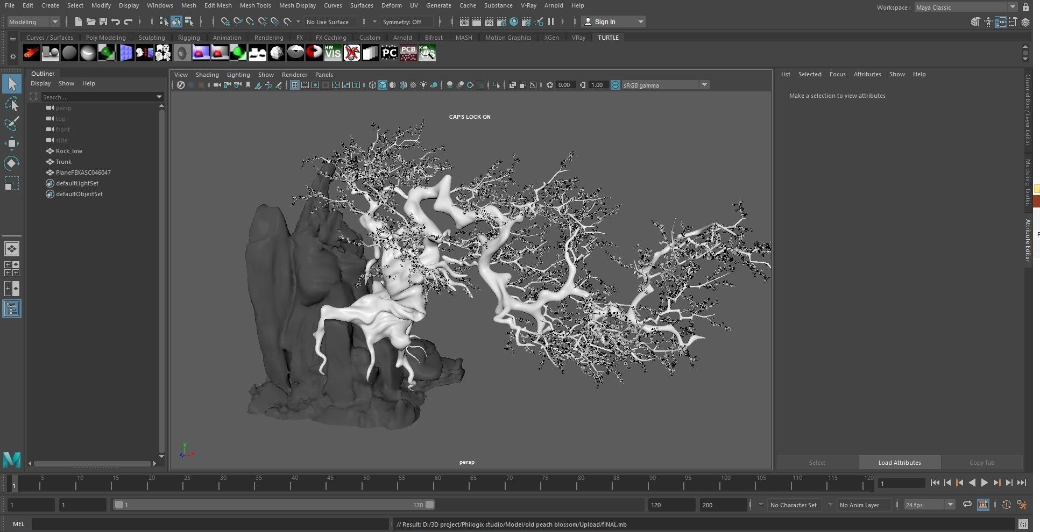This screenshot has width=1040, height=532.
Task: Select the Lasso tool in the toolbox
Action: [12, 103]
